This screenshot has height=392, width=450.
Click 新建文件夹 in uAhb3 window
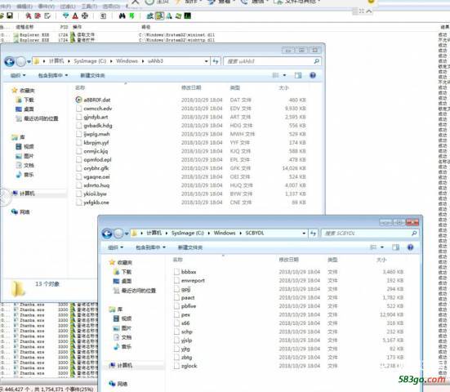(92, 75)
